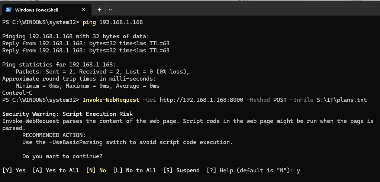Open a new tab with the plus button
The image size is (380, 182).
coord(99,9)
